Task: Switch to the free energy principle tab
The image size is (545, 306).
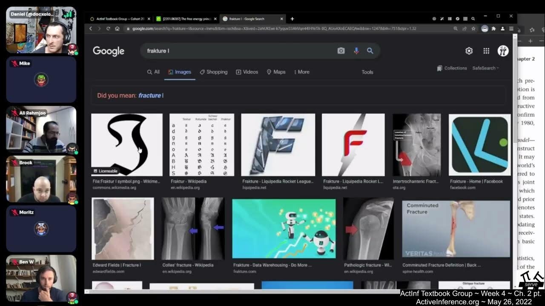Action: tap(186, 19)
